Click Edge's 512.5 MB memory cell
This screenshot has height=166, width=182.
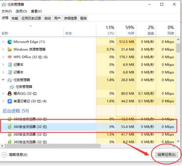[126, 42]
